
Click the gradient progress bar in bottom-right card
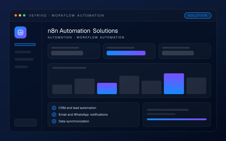(177, 119)
